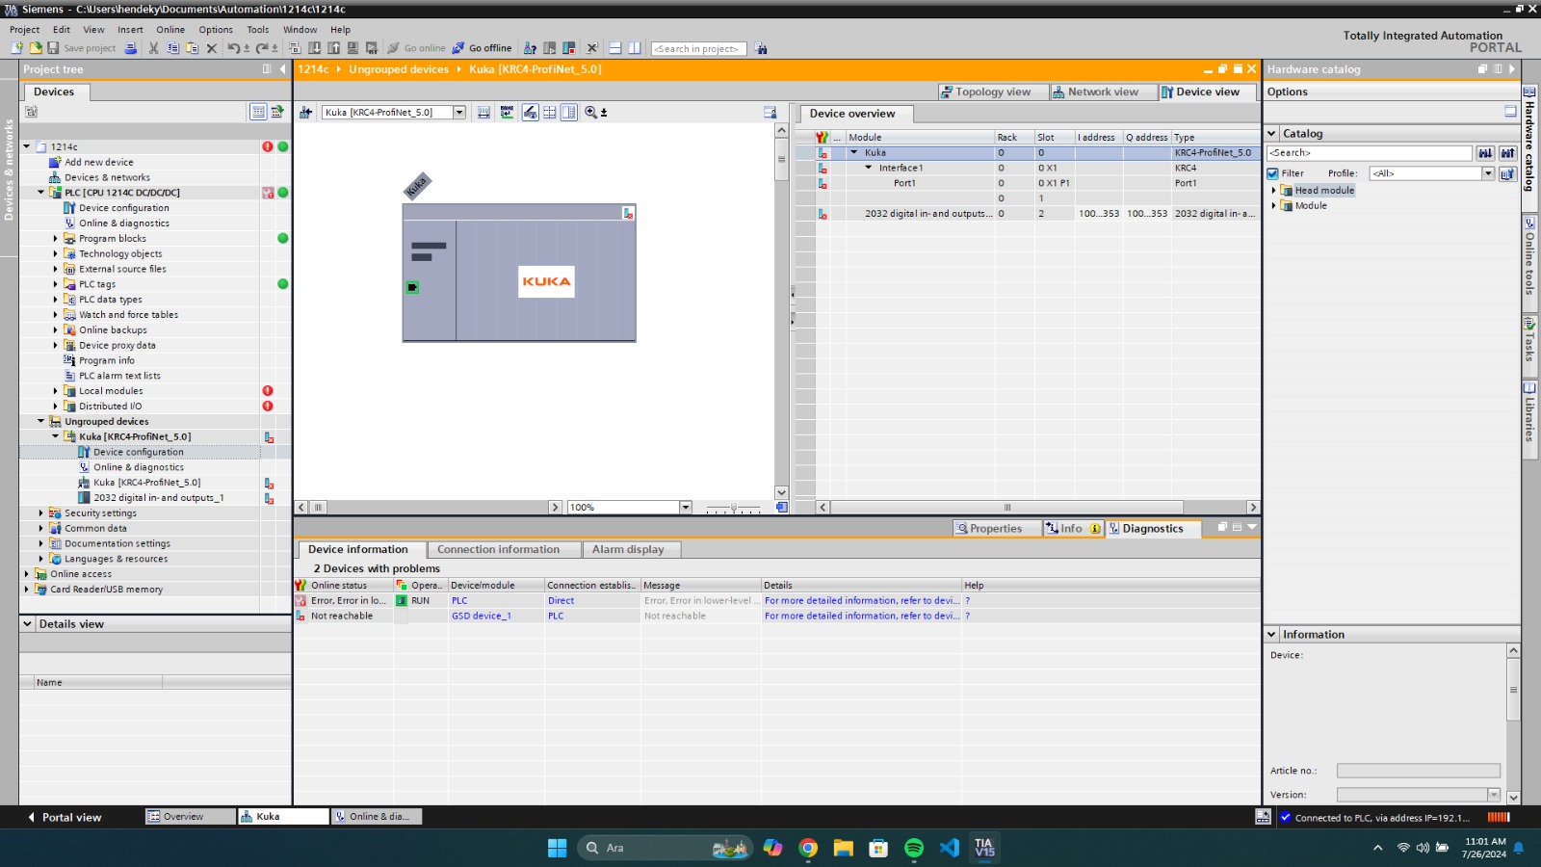This screenshot has width=1541, height=867.
Task: Expand the Head module catalog folder
Action: [1273, 191]
